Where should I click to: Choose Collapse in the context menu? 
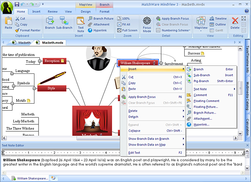(153, 131)
